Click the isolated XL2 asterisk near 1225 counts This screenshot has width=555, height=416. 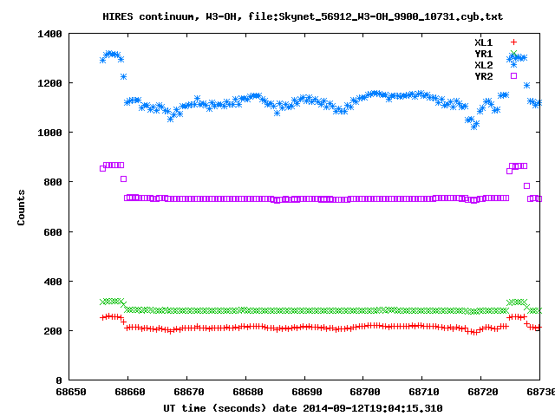[x=123, y=77]
